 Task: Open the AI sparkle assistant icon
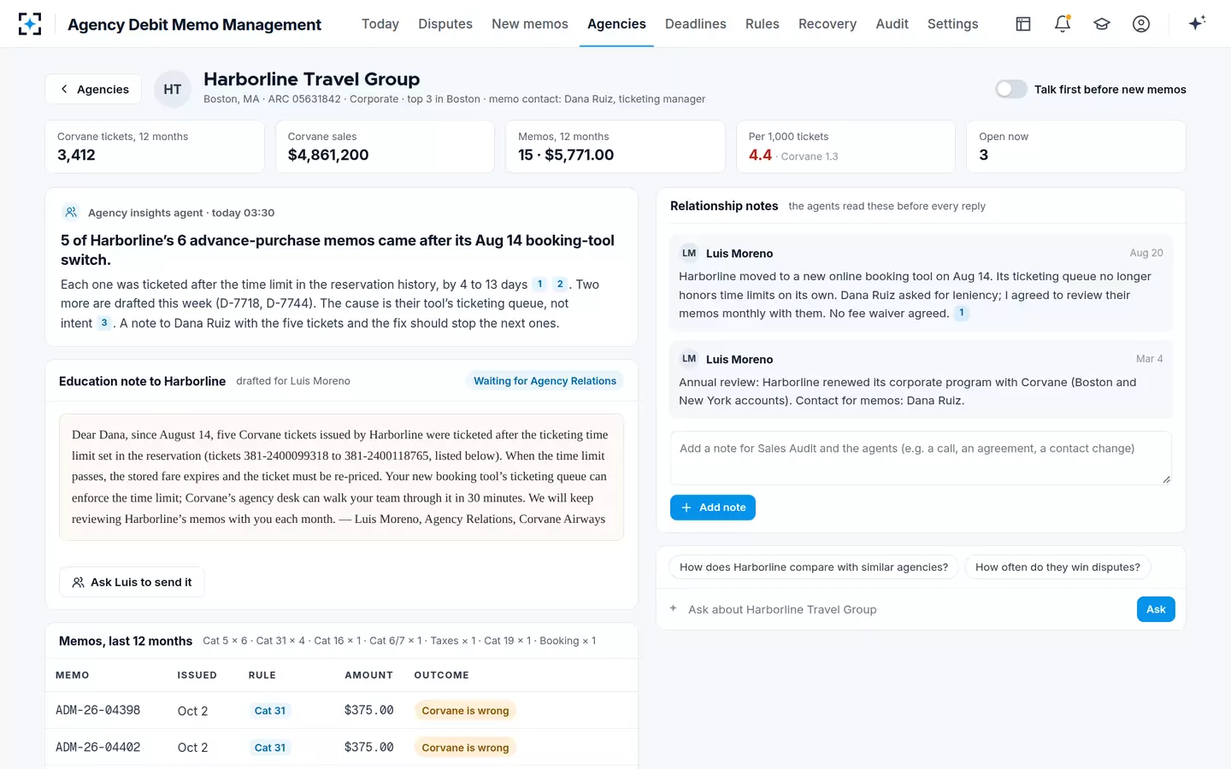[x=1197, y=23]
